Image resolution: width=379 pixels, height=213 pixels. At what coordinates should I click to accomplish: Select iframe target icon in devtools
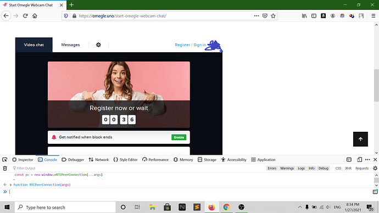[349, 160]
